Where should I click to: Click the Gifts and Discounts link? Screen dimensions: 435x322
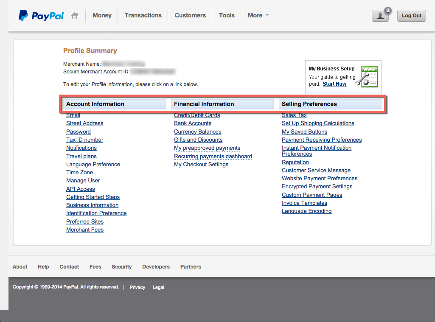coord(198,140)
